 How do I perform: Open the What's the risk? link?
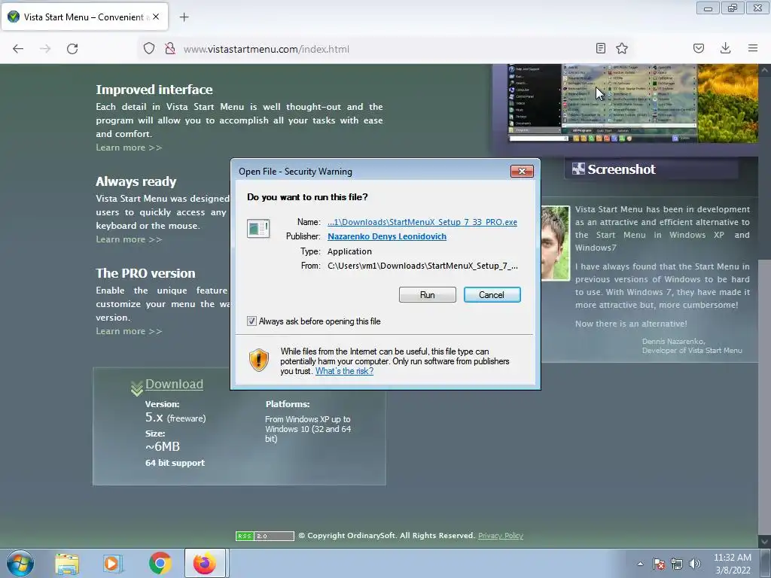point(344,371)
